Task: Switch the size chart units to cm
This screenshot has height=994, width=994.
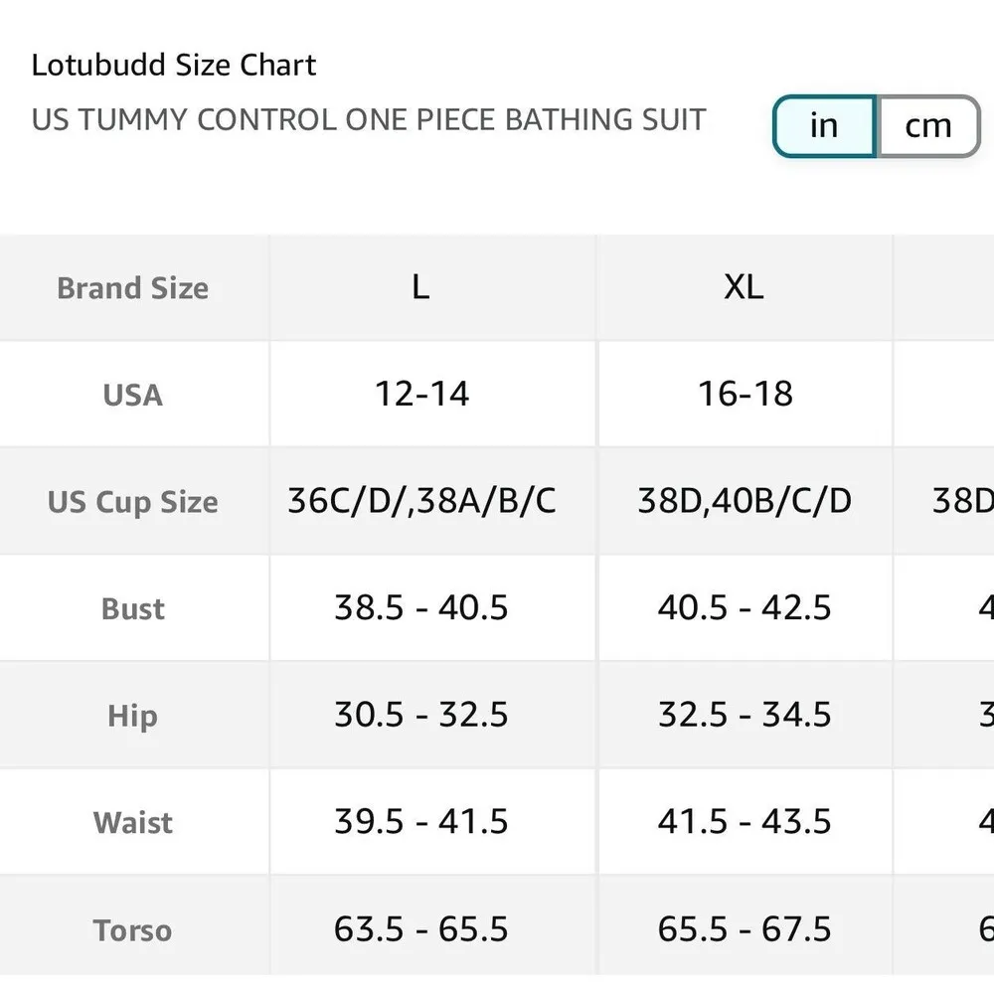Action: 928,126
